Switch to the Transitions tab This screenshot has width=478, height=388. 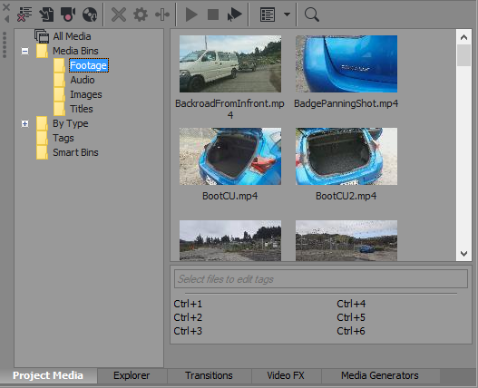[x=209, y=375]
